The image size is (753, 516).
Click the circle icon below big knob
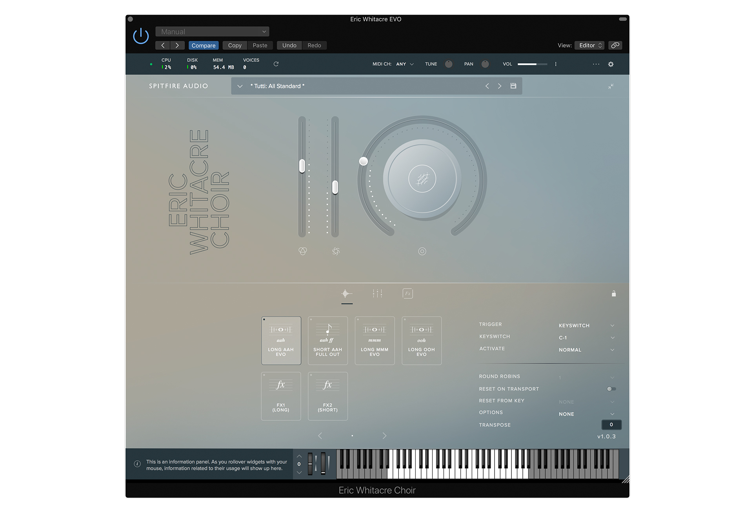(x=422, y=251)
